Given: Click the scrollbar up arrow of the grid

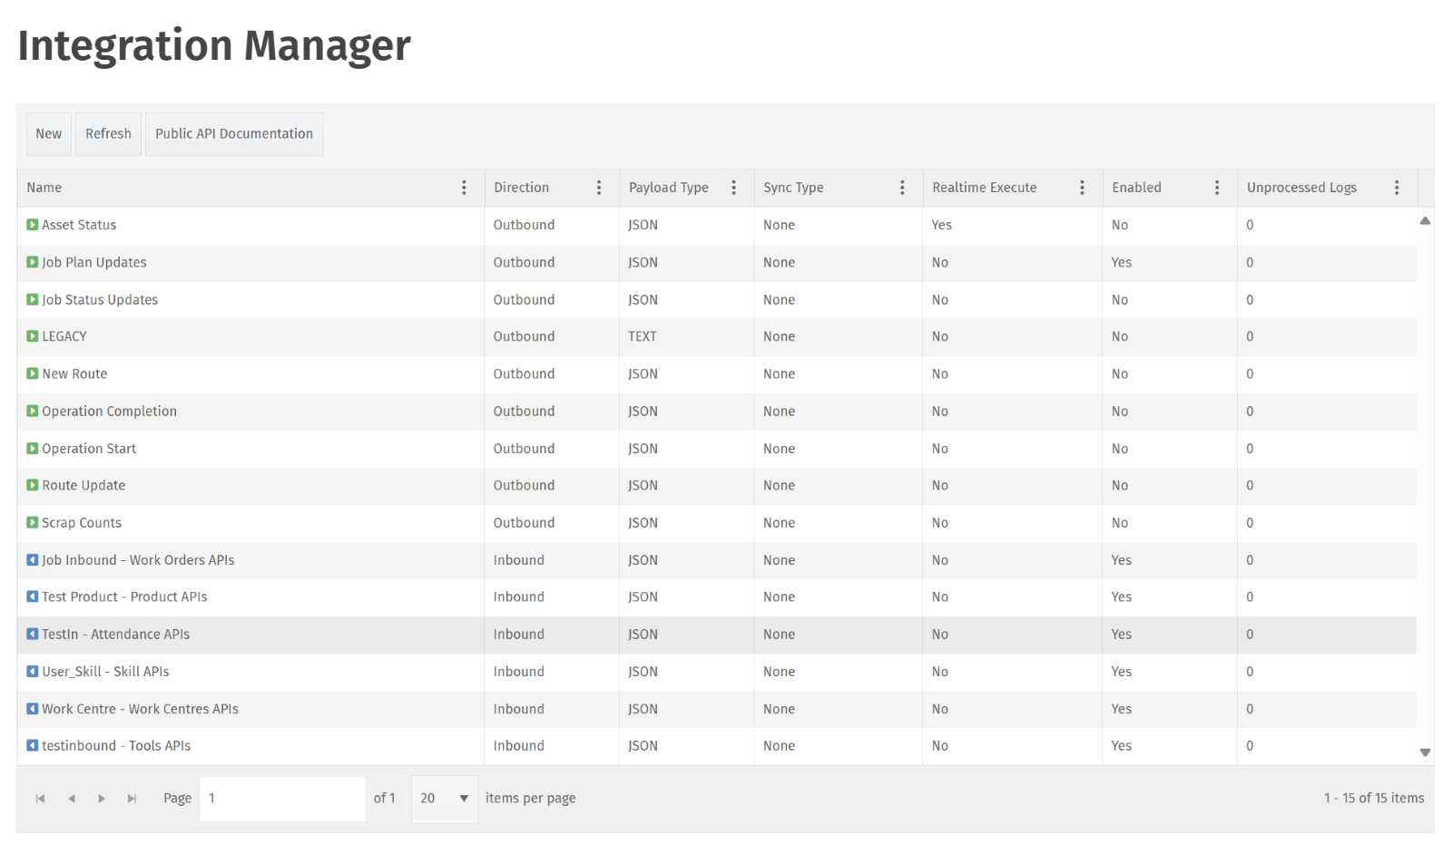Looking at the screenshot, I should (1426, 220).
